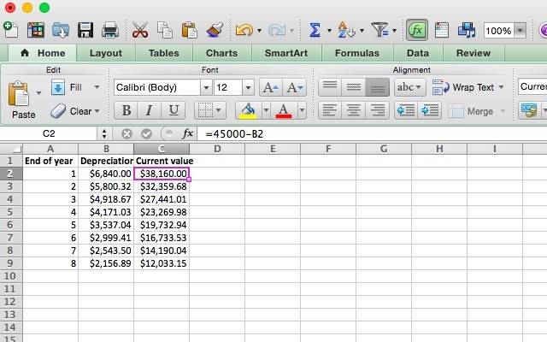Open the font size dropdown showing 12

pyautogui.click(x=248, y=87)
